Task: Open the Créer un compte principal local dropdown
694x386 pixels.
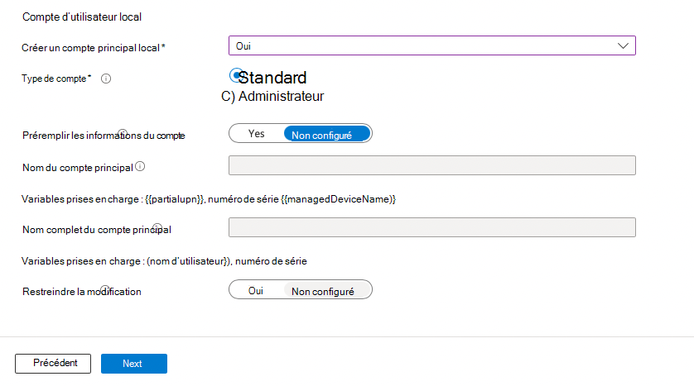Action: (x=432, y=45)
